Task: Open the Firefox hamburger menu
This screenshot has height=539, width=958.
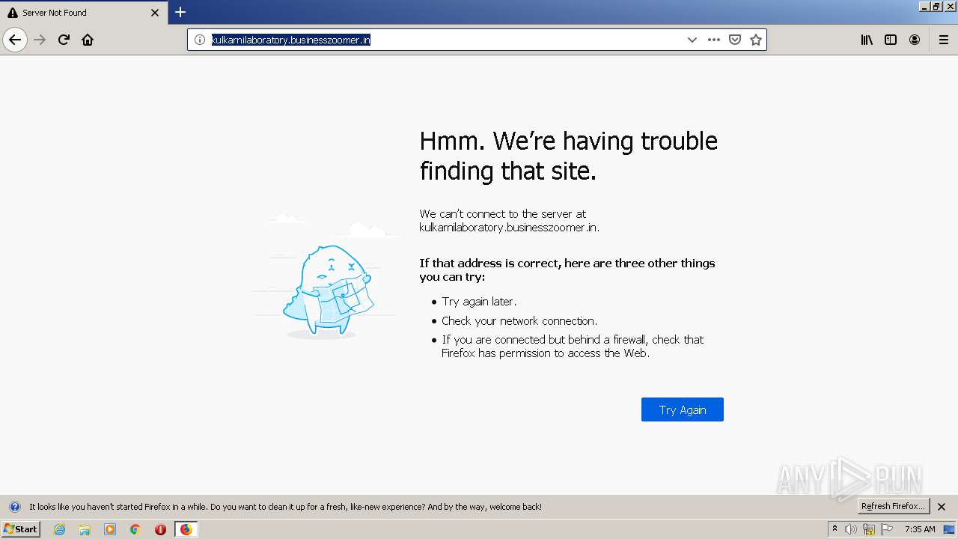Action: point(944,40)
